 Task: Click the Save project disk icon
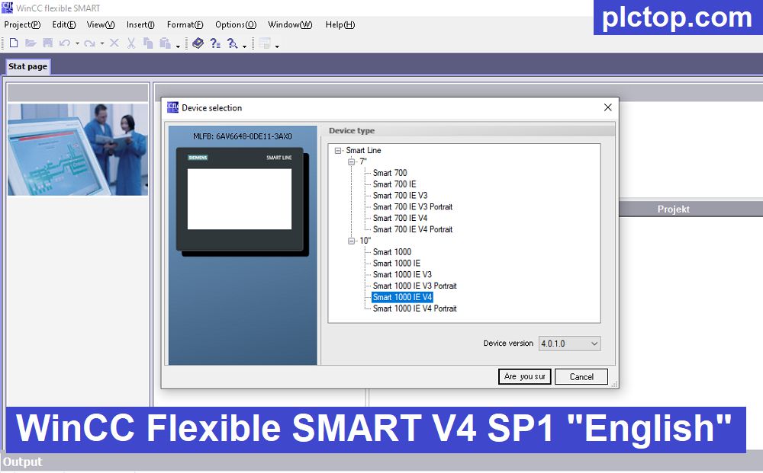(47, 43)
